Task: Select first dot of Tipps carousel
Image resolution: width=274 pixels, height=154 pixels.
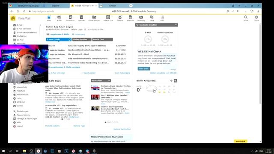Action: click(x=62, y=119)
